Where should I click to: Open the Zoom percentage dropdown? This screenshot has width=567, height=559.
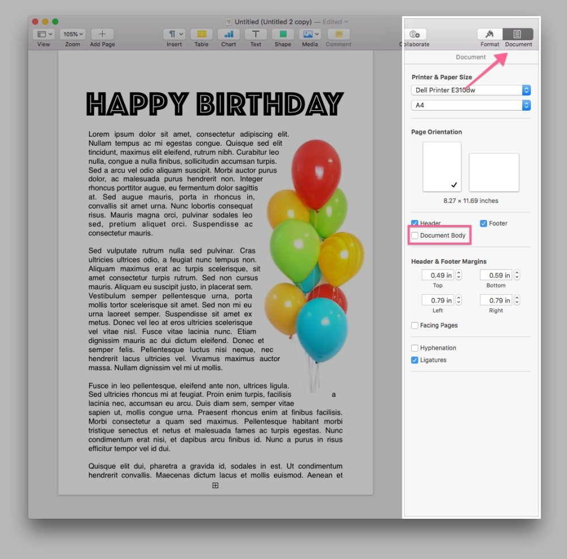(x=72, y=34)
